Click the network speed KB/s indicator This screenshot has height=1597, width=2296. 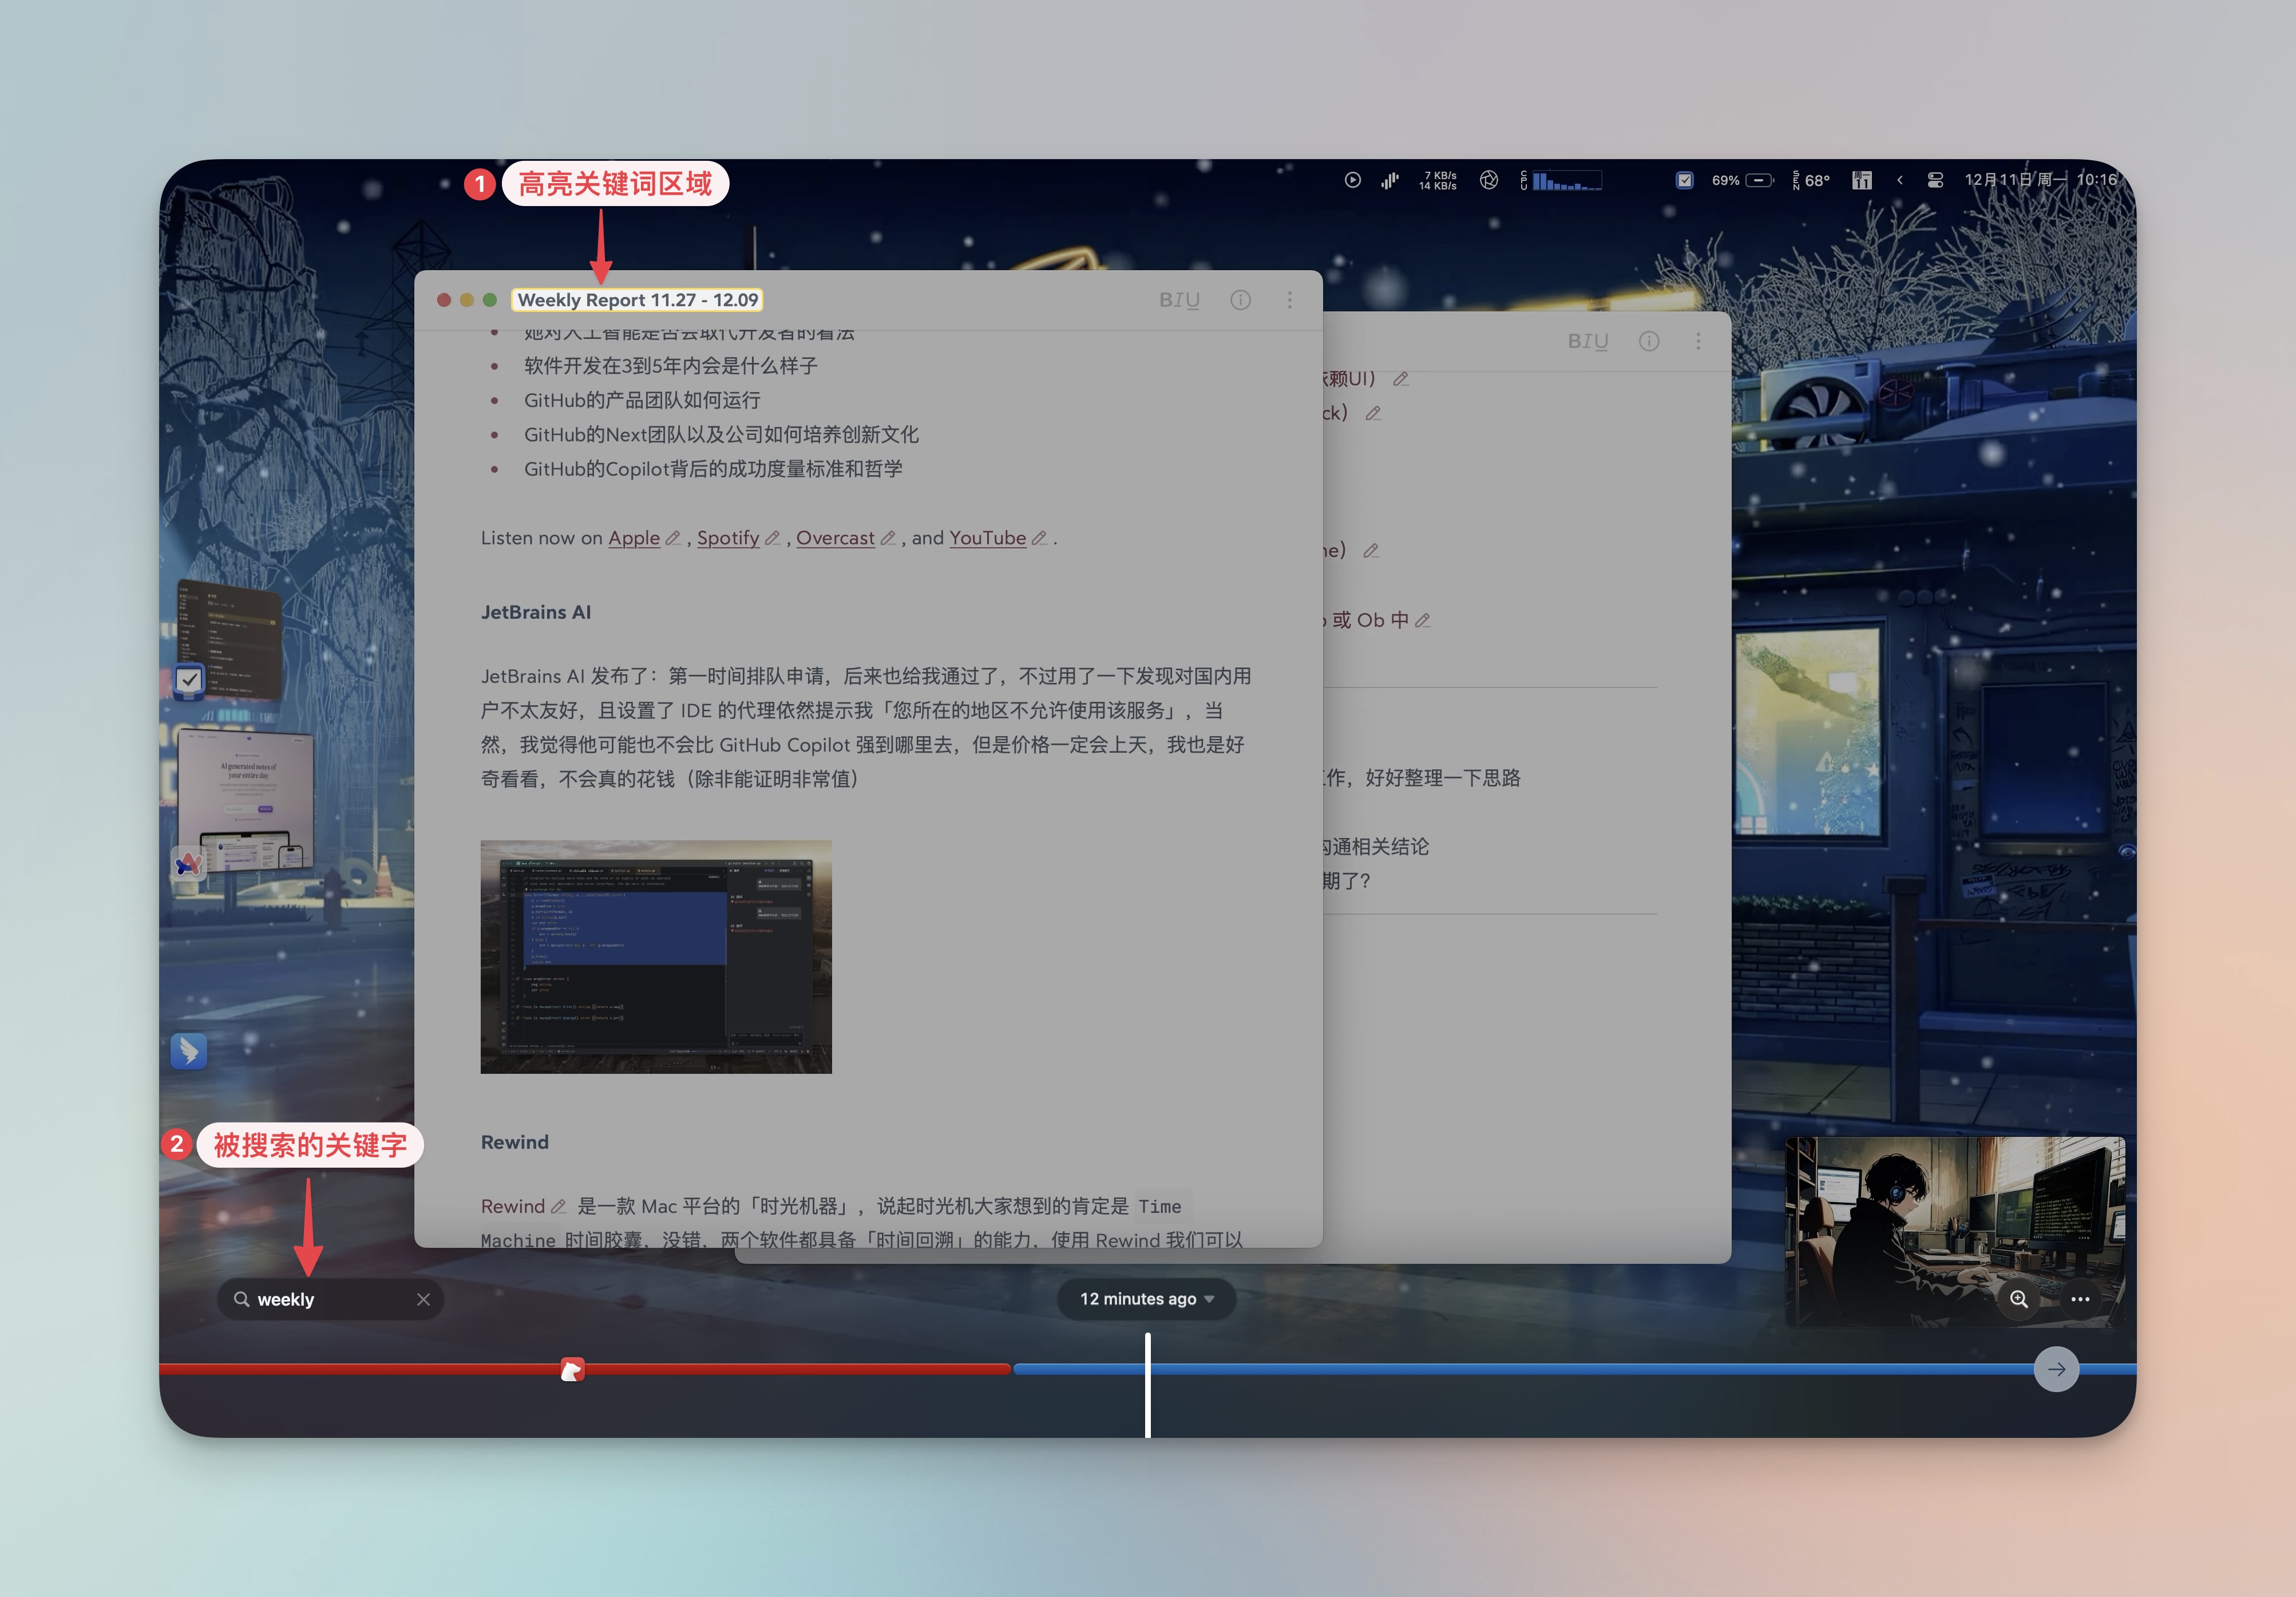(1438, 180)
